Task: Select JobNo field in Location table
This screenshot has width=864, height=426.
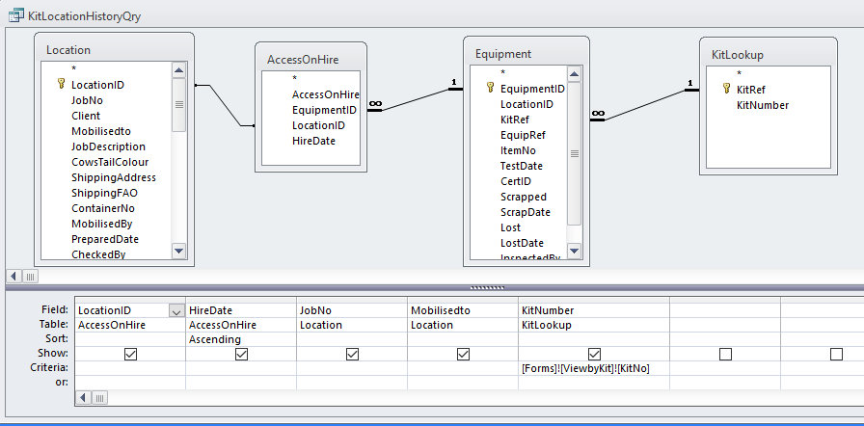Action: 87,100
